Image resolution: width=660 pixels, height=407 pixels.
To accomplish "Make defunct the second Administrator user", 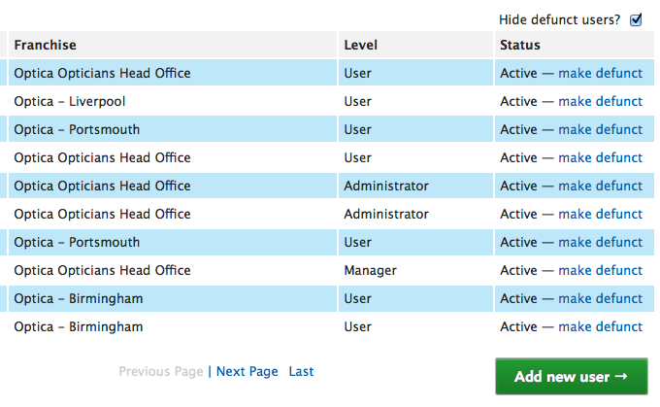I will pyautogui.click(x=600, y=214).
